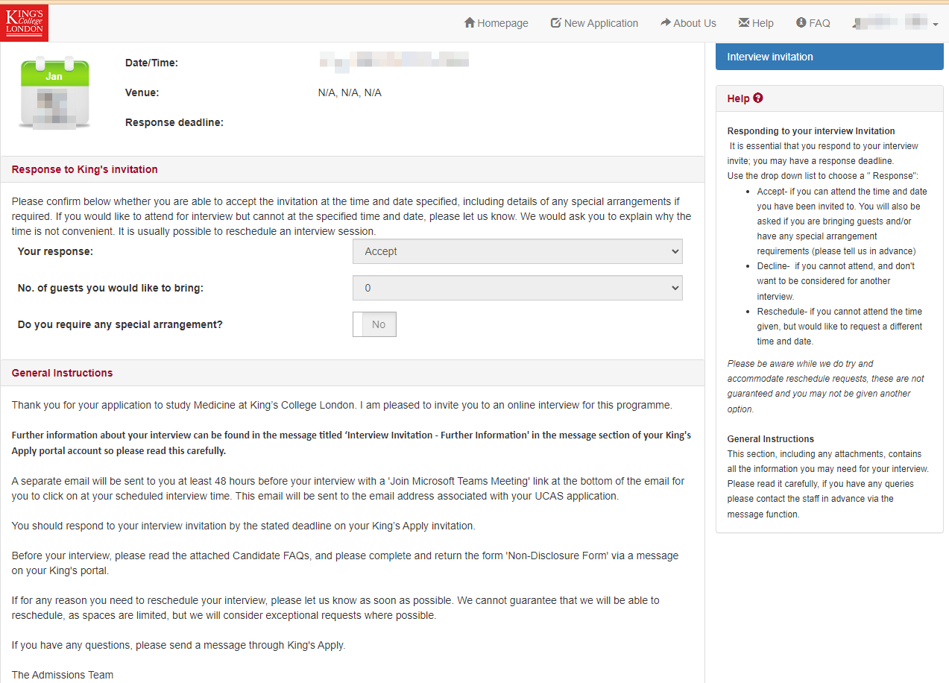
Task: Toggle the special arrangement switch
Action: coord(374,324)
